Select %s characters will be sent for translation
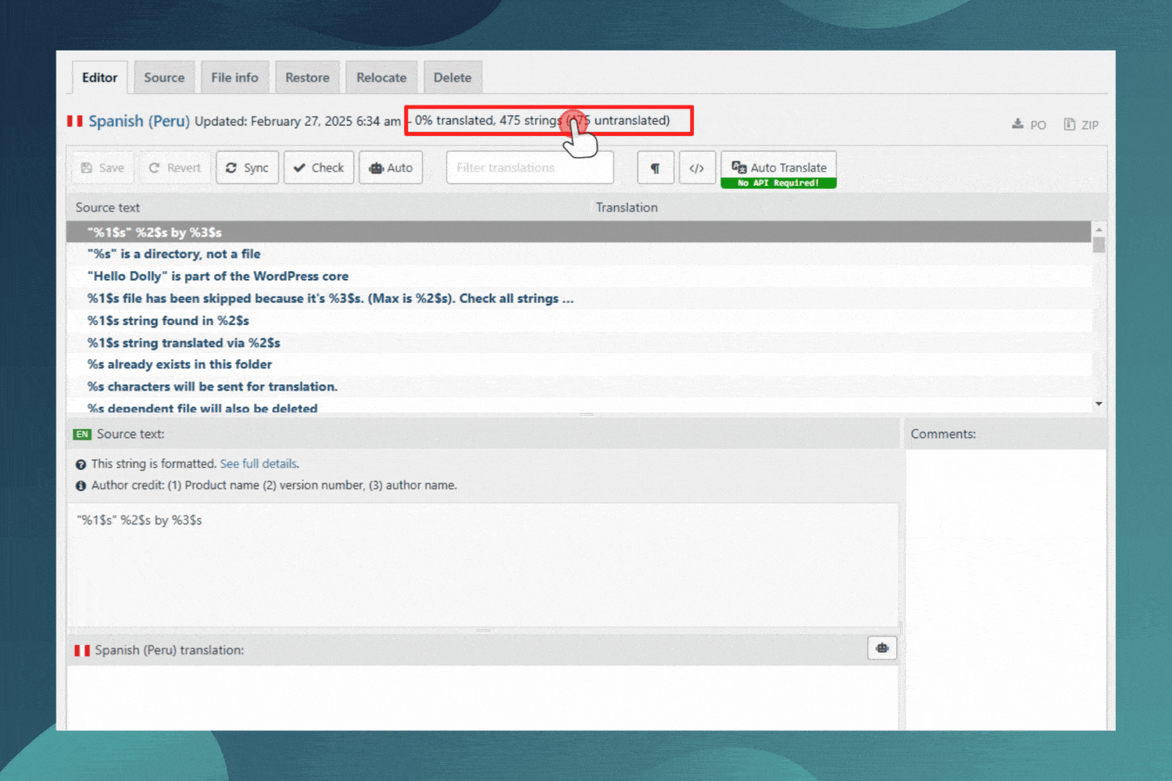This screenshot has height=781, width=1172. pos(578,386)
